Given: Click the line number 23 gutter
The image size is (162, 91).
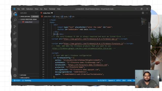Looking at the screenshot, I should 43,58.
